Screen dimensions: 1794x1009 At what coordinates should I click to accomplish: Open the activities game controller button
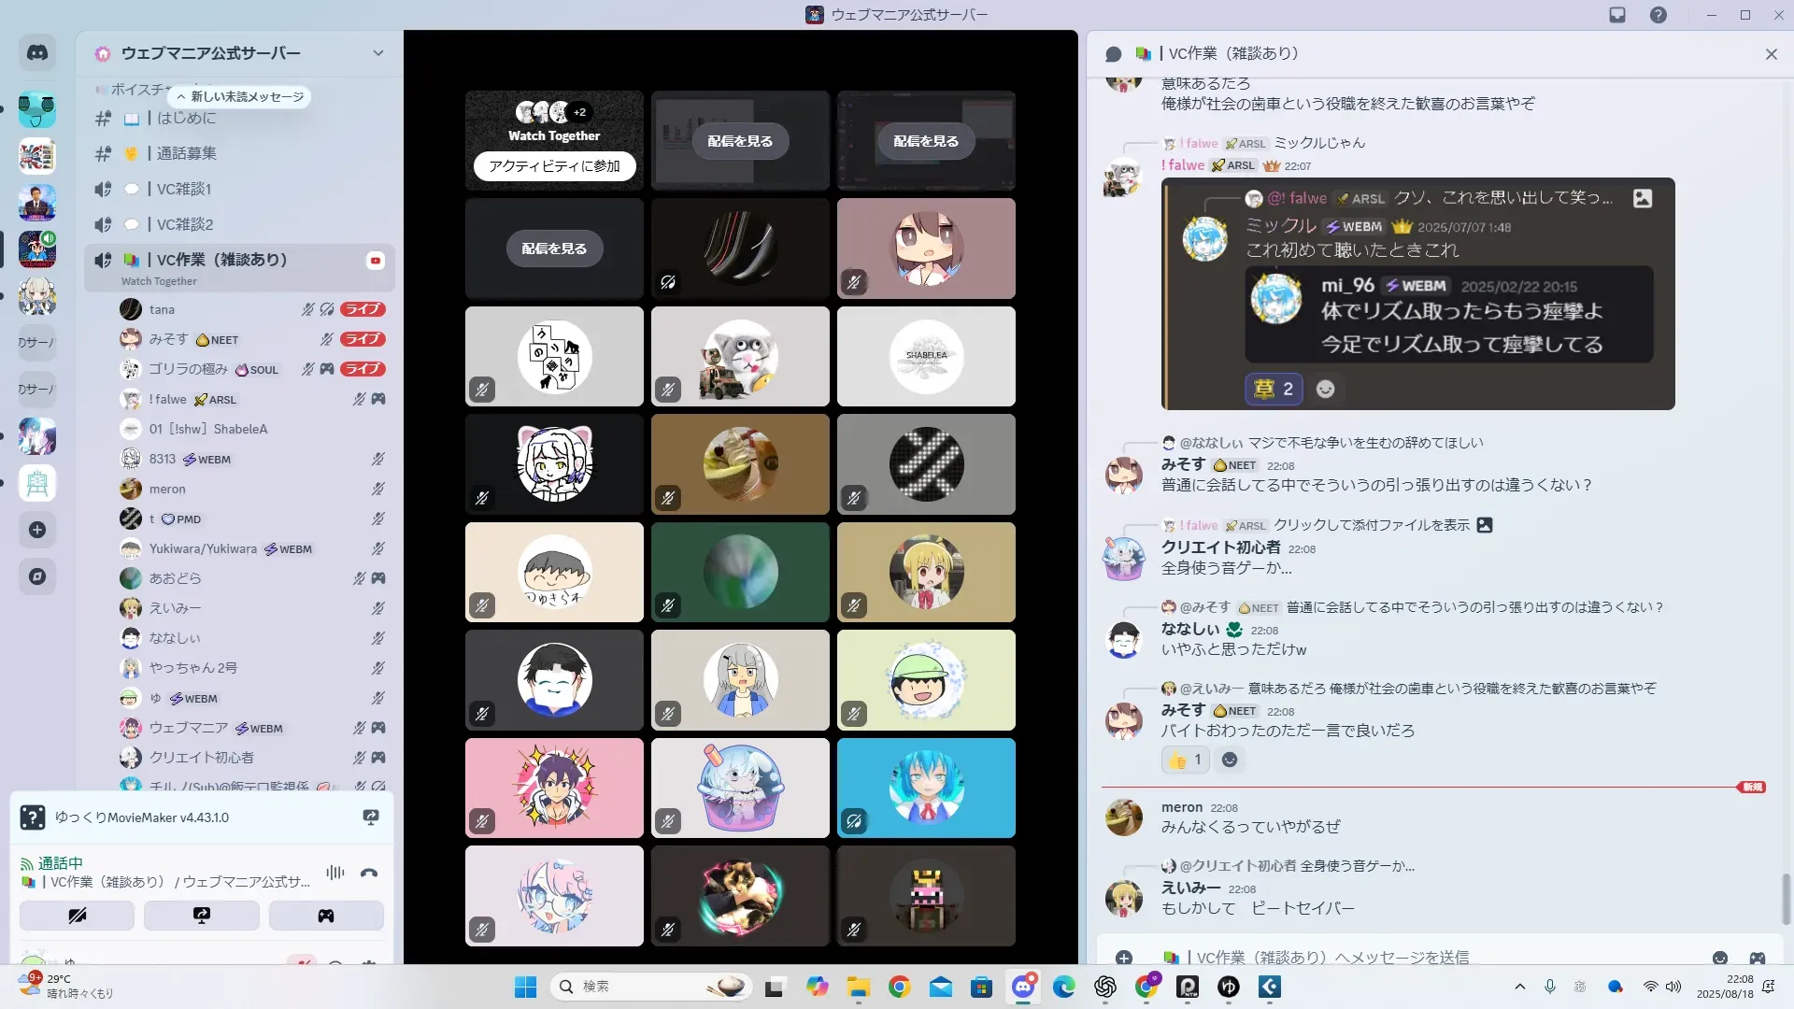[x=325, y=916]
